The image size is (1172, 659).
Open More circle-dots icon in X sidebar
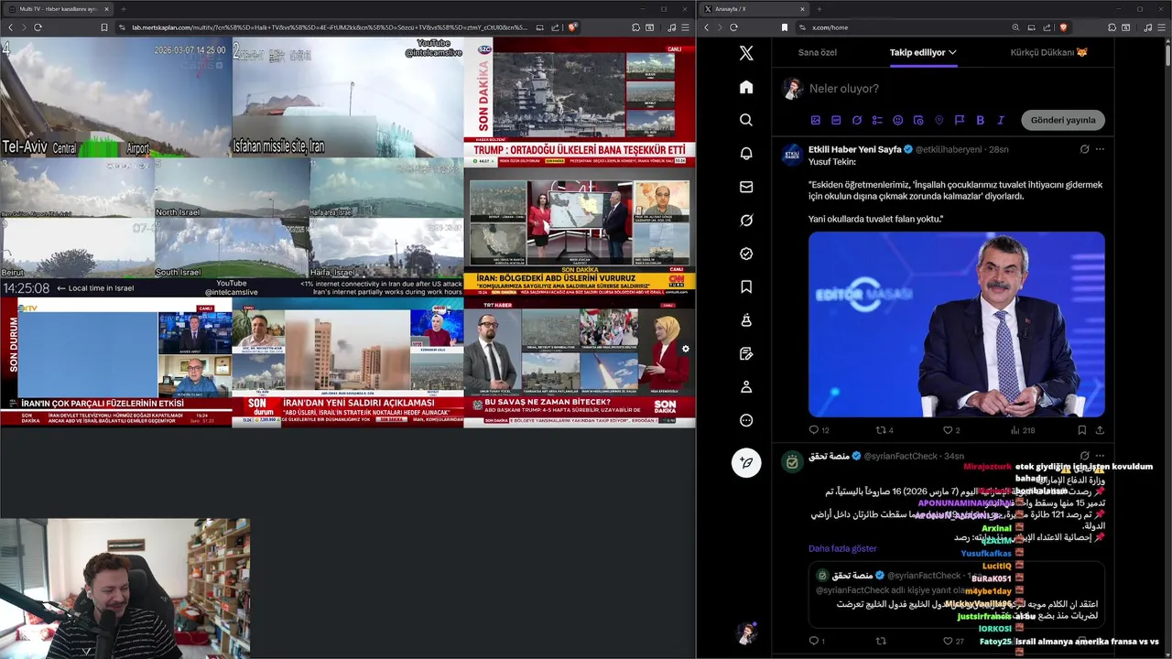[746, 421]
